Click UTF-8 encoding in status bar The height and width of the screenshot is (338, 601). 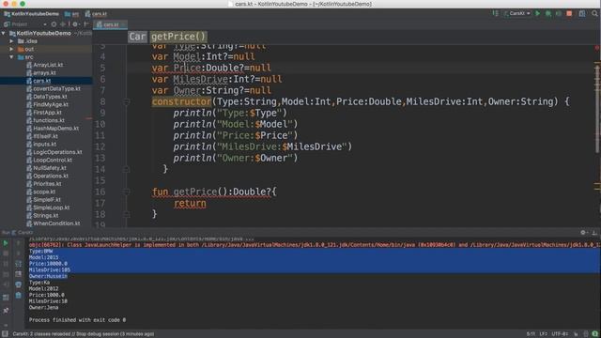tap(560, 334)
